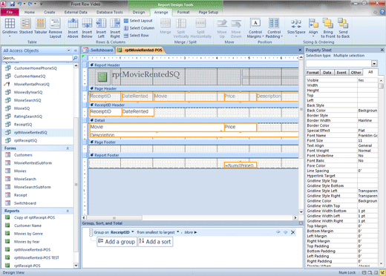Open the Group on ReceiptID field dropdown

pos(133,232)
